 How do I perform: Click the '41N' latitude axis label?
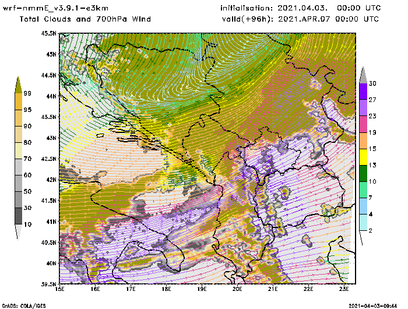tap(51, 222)
